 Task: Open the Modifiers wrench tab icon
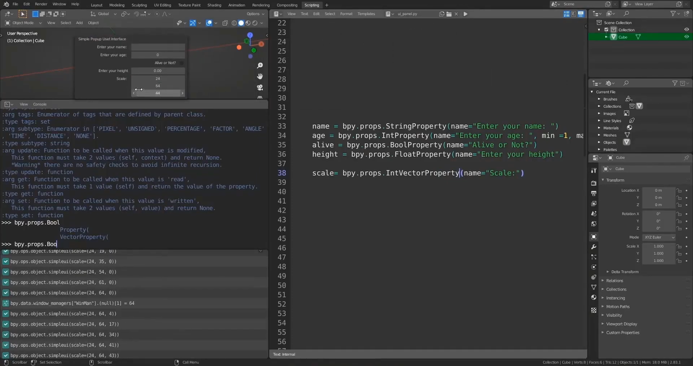pyautogui.click(x=594, y=247)
